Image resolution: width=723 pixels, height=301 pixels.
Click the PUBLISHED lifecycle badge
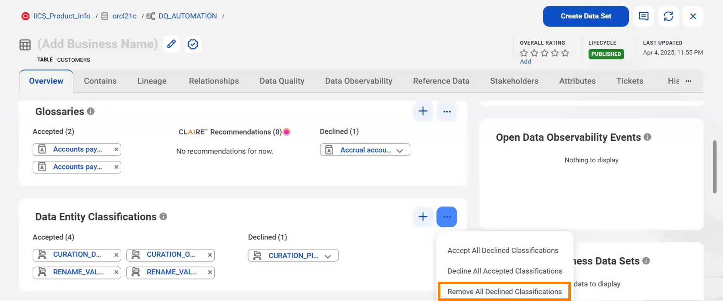[606, 54]
